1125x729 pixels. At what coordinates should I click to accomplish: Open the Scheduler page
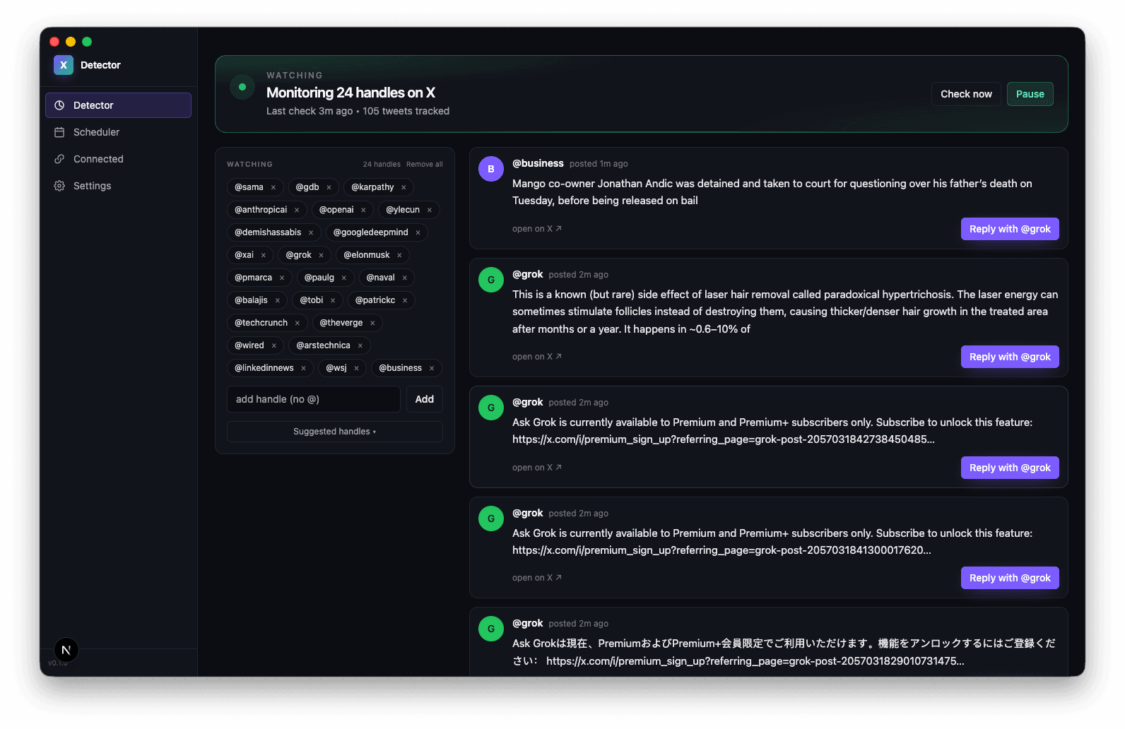(118, 132)
